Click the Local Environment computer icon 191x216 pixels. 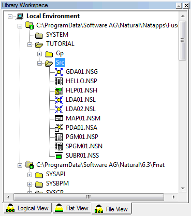[x=20, y=16]
